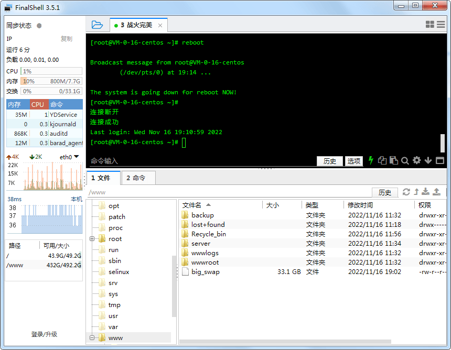
Task: Click 登录/升级 link
Action: [44, 334]
